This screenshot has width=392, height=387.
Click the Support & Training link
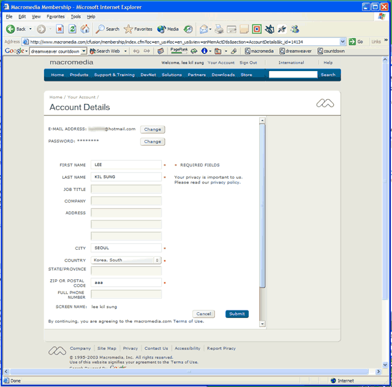115,75
